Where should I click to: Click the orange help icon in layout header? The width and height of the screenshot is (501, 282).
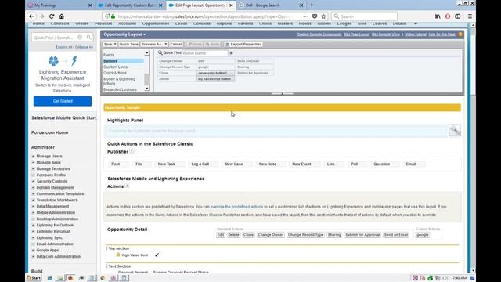click(460, 34)
